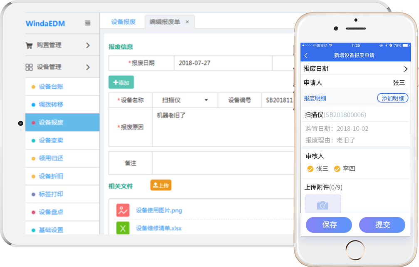Switch to the 设备报废 tab
The width and height of the screenshot is (419, 267).
coord(124,22)
